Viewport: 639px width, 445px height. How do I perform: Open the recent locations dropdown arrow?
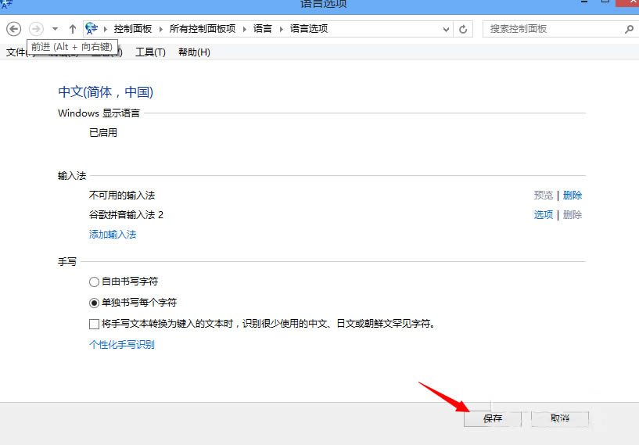(55, 29)
